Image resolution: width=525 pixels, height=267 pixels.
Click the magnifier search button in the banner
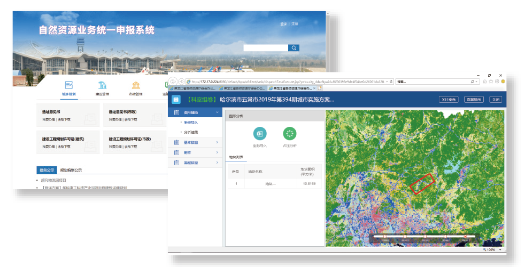(x=294, y=48)
